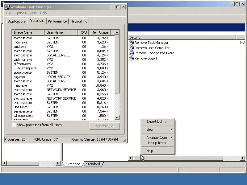This screenshot has height=185, width=247.
Task: Click left arrow of settings pane horizontal scrollbar
Action: [x=130, y=158]
